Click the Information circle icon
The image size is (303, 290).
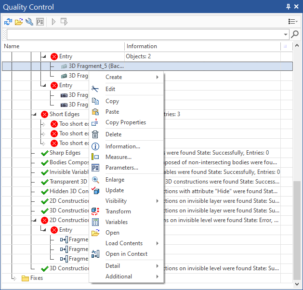pos(95,146)
